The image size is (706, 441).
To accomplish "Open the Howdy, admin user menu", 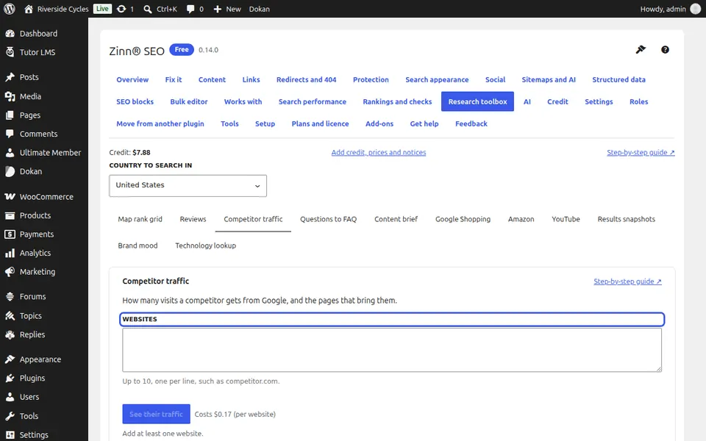I will [x=670, y=9].
